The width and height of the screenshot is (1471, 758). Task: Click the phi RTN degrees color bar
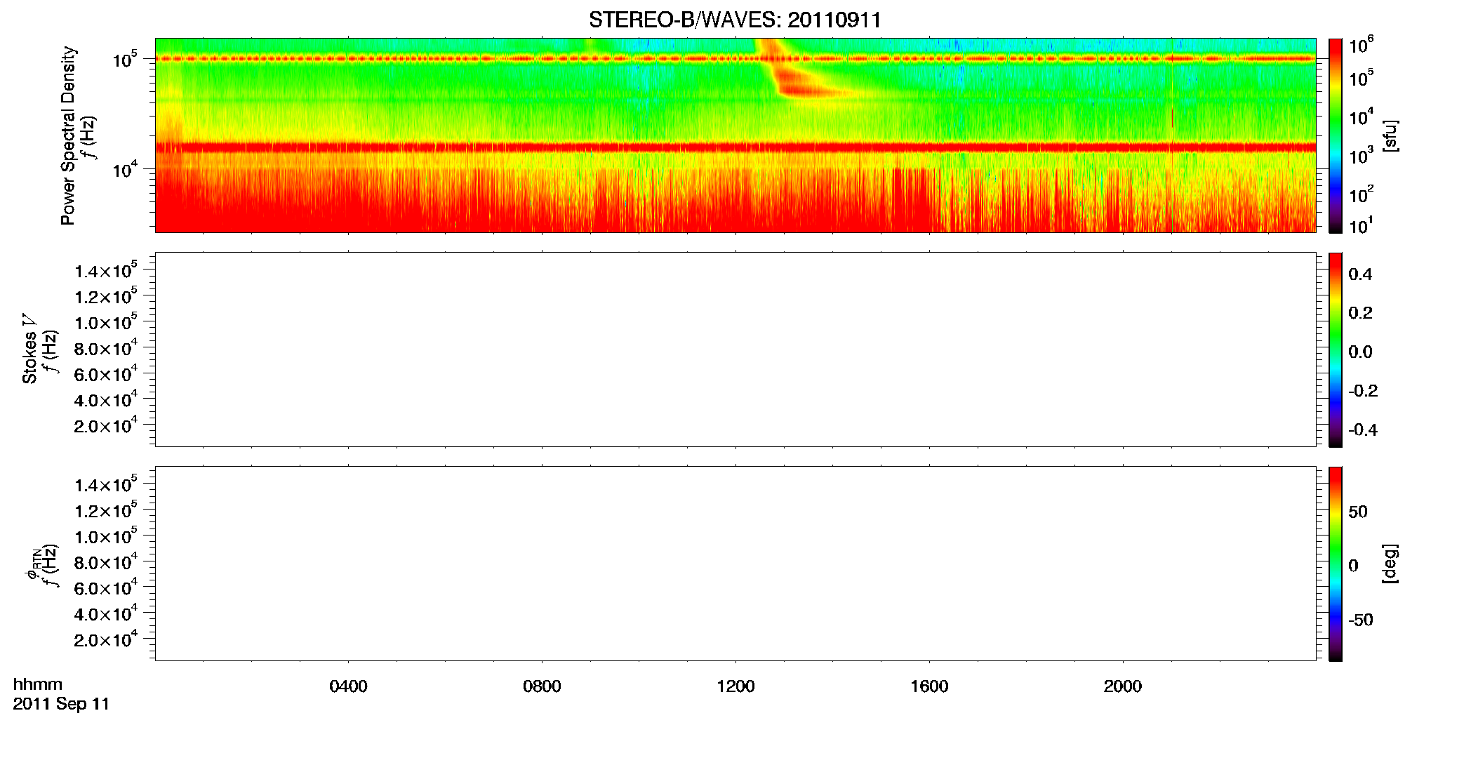coord(1336,564)
